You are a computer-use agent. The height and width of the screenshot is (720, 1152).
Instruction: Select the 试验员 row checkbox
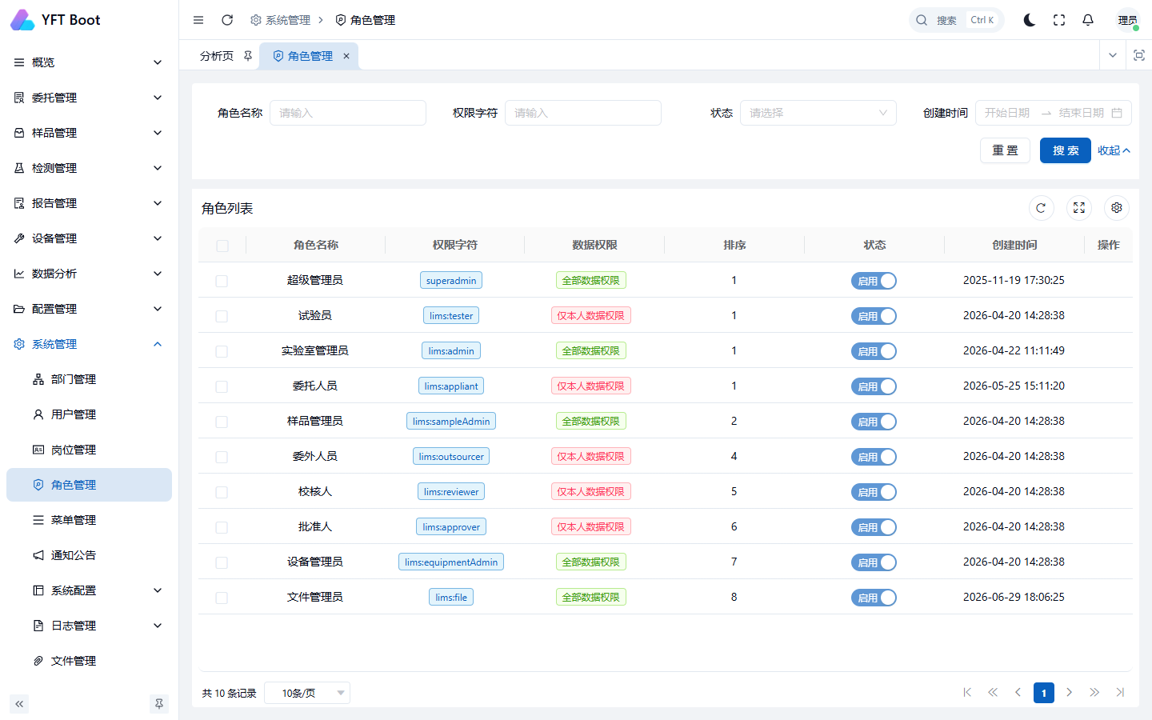coord(222,316)
